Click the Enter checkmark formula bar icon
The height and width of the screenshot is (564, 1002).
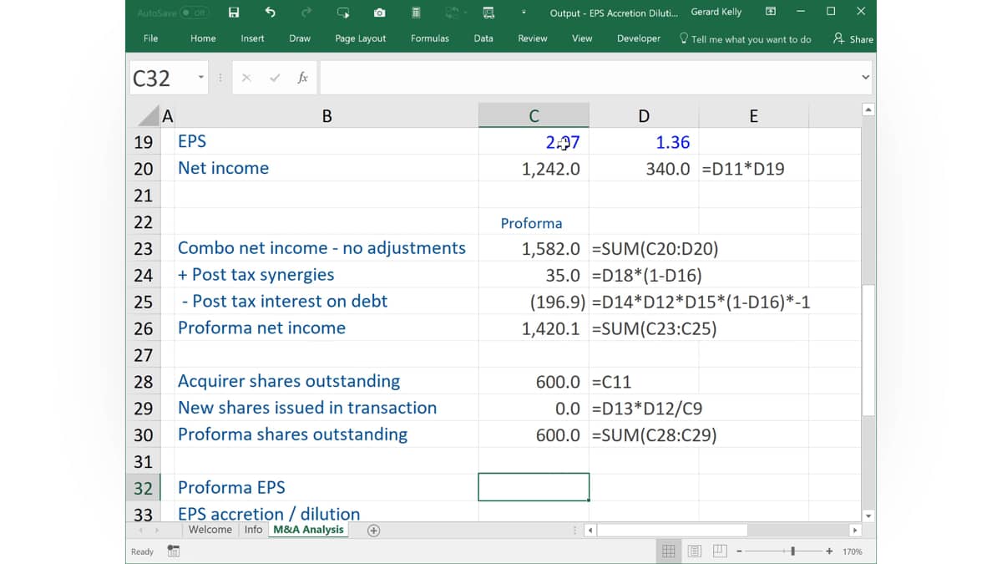[x=275, y=78]
